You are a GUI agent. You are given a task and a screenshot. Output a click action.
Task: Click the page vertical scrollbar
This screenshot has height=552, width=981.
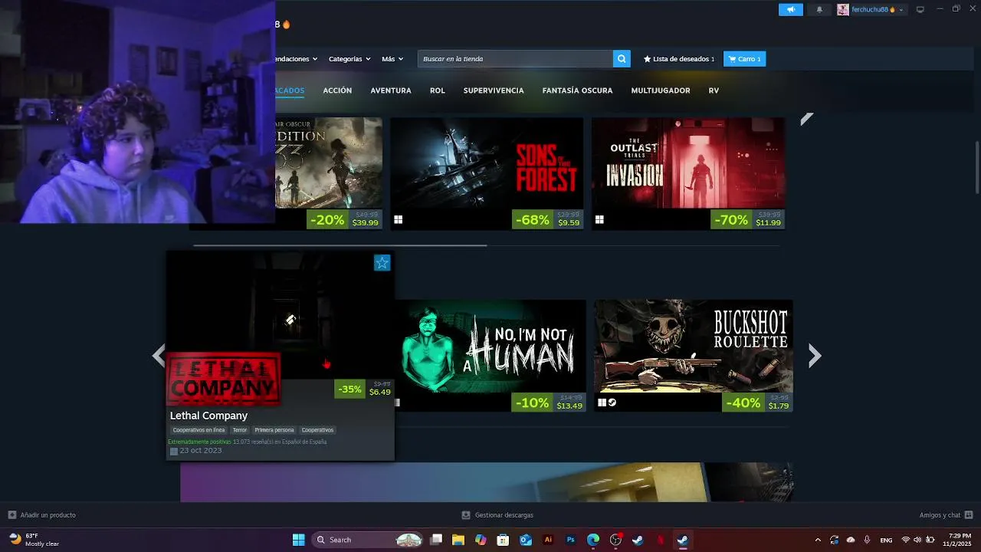[x=976, y=168]
